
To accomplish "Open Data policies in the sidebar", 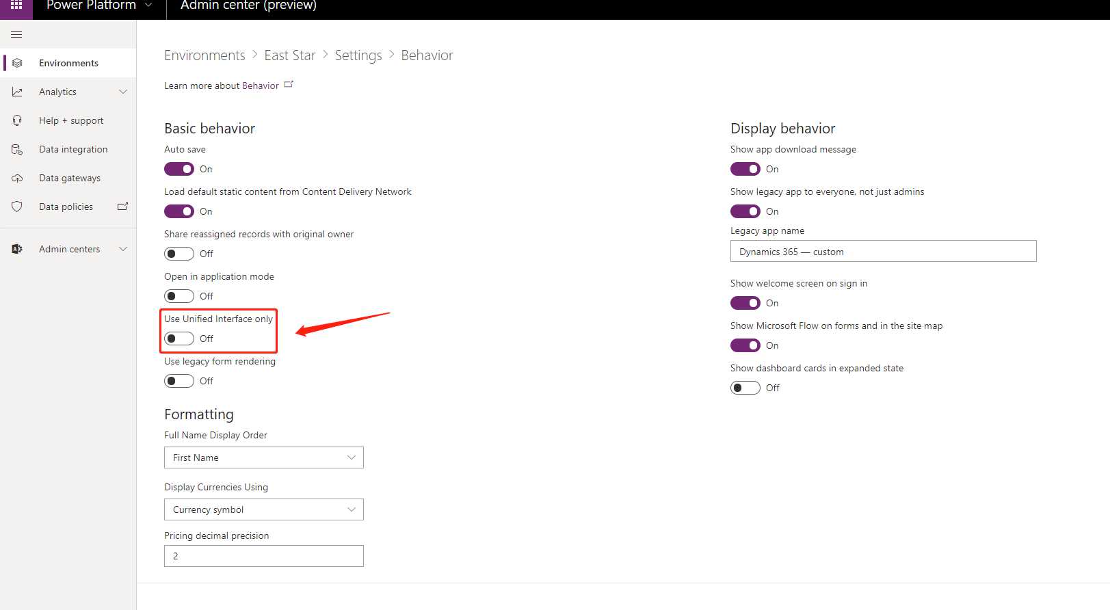I will pyautogui.click(x=68, y=207).
